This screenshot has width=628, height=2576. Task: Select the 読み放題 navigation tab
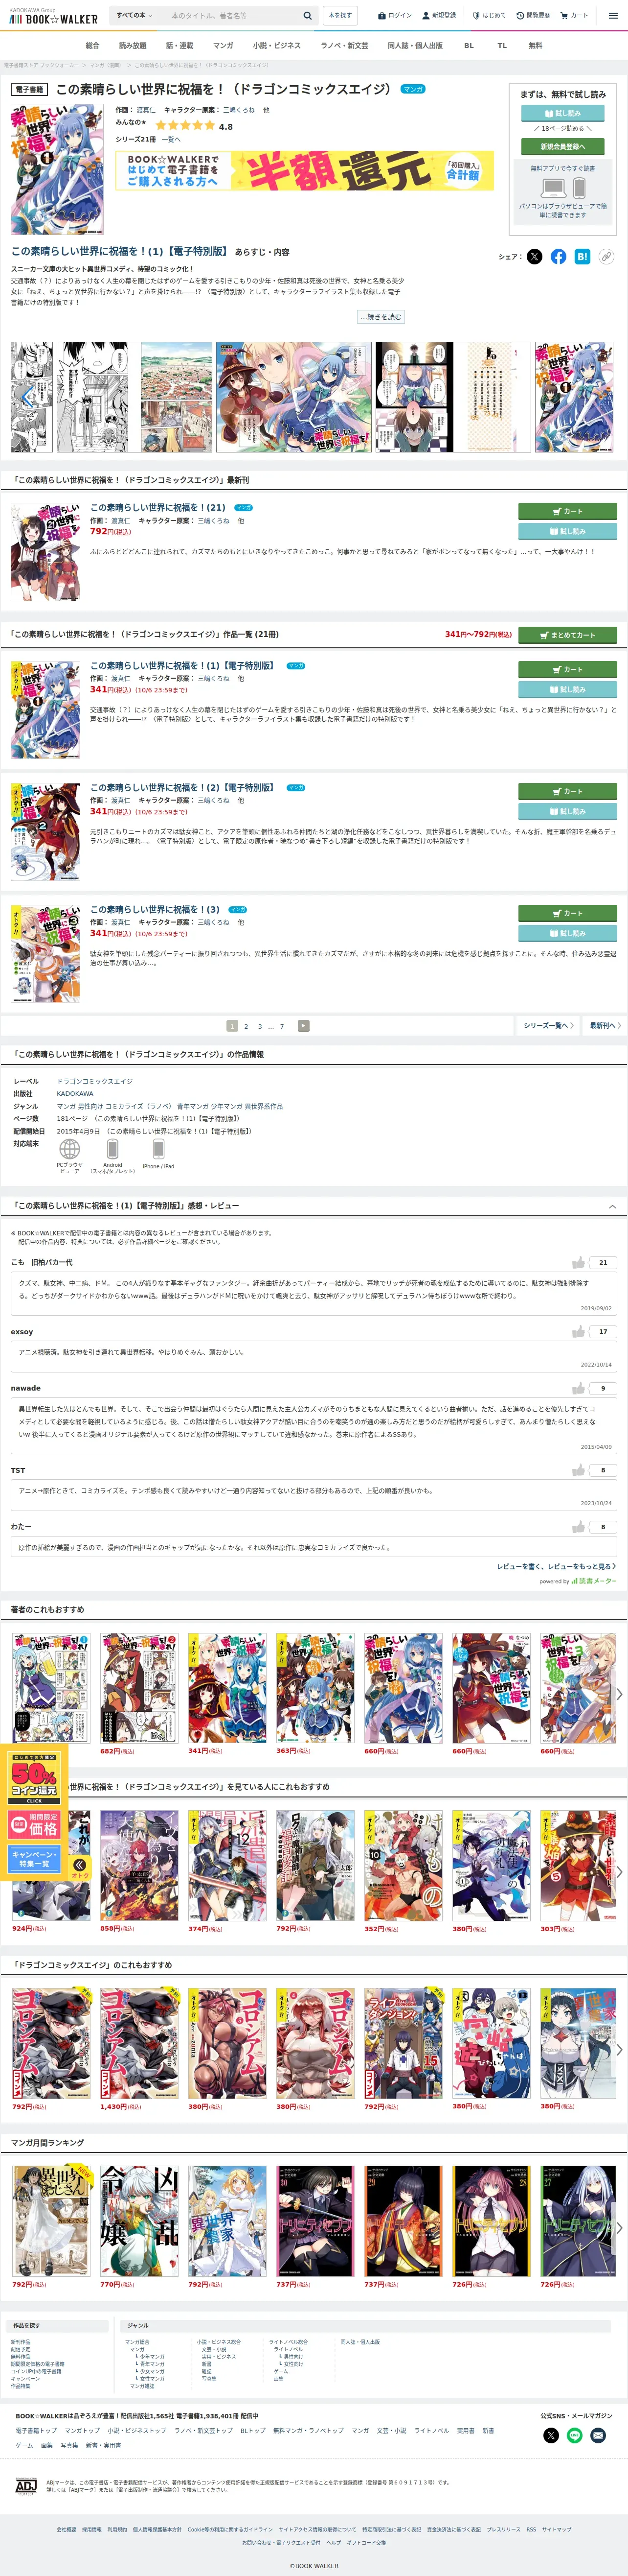coord(133,45)
